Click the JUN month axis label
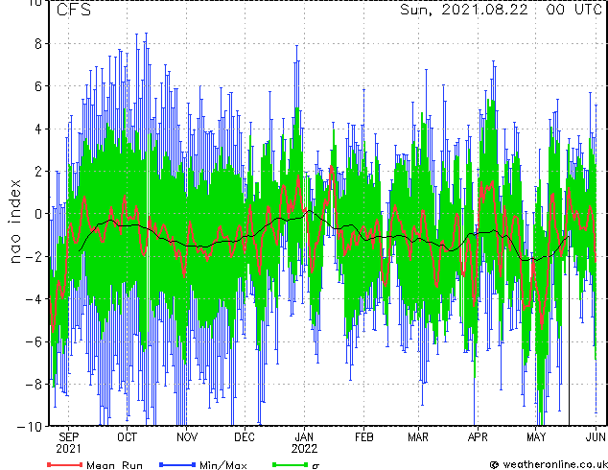This screenshot has width=608, height=470. pos(596,437)
